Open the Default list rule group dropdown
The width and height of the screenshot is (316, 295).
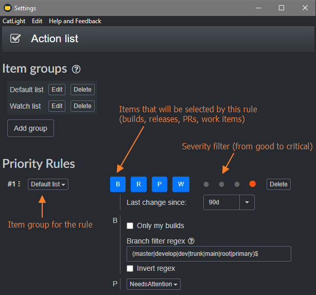click(x=48, y=184)
